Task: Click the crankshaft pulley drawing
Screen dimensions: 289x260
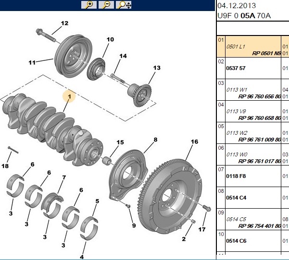Action: (x=74, y=56)
